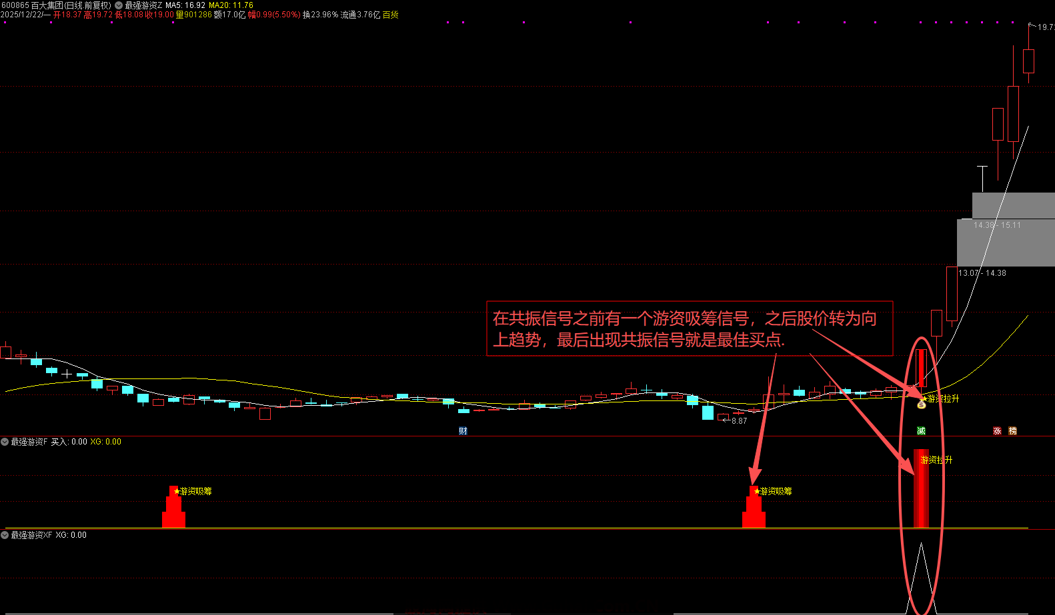Click the MA5: 16.92 value

(x=185, y=5)
